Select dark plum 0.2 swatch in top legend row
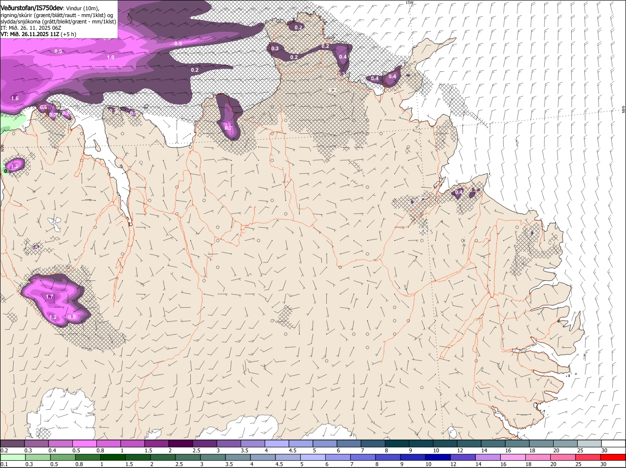 point(12,443)
